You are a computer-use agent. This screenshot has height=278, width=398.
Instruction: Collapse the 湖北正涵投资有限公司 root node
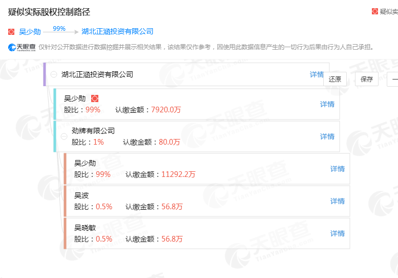tap(54, 75)
